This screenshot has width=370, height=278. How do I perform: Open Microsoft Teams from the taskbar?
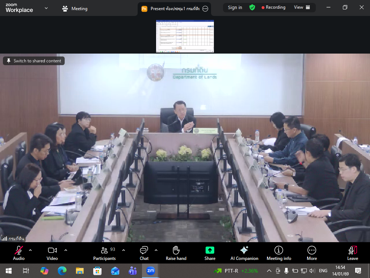pyautogui.click(x=133, y=271)
